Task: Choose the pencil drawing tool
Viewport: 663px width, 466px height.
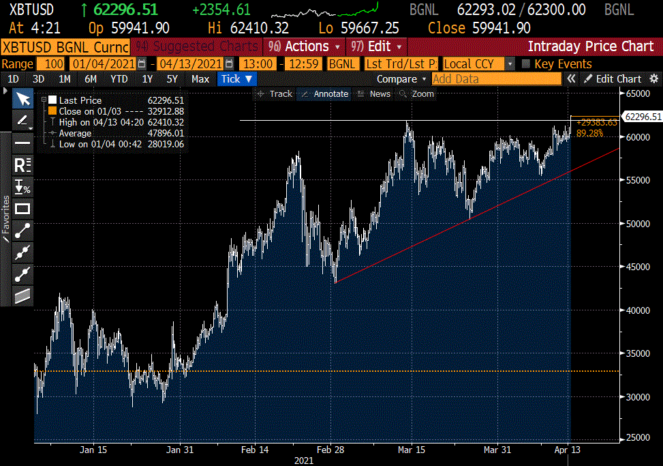Action: point(22,121)
